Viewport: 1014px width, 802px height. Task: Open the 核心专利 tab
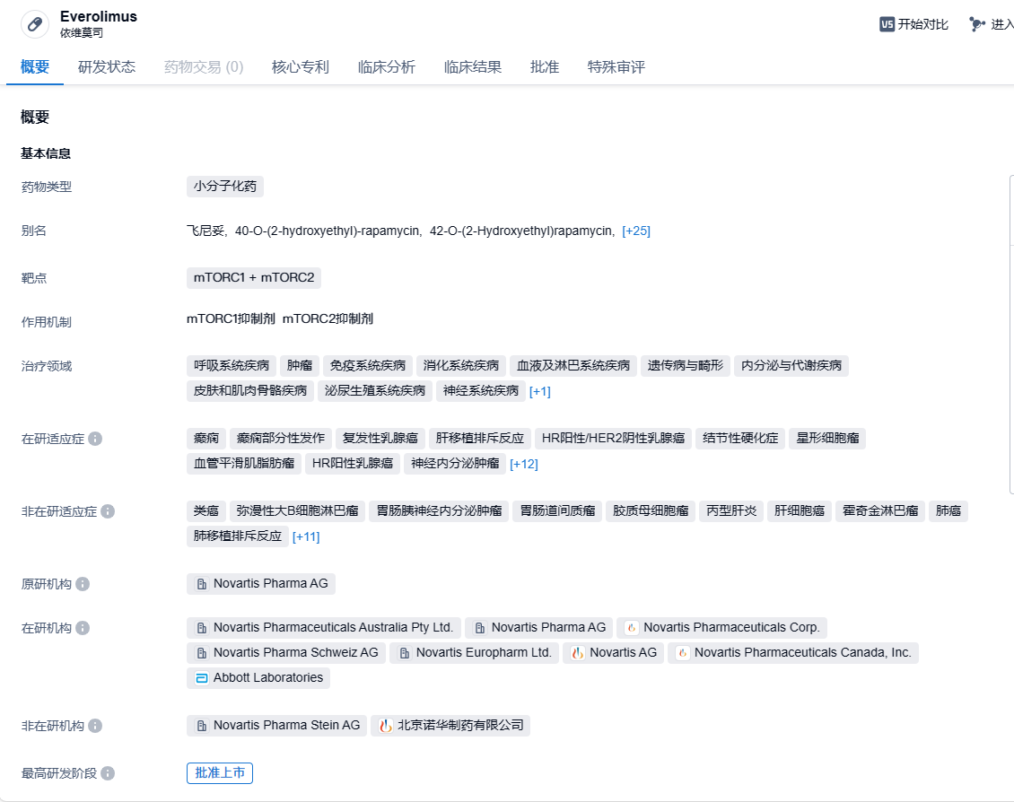[301, 66]
